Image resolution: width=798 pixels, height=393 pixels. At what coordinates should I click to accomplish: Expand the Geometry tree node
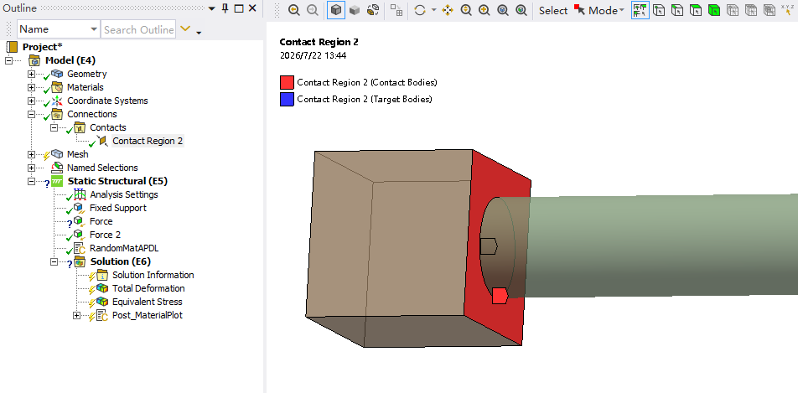click(32, 74)
